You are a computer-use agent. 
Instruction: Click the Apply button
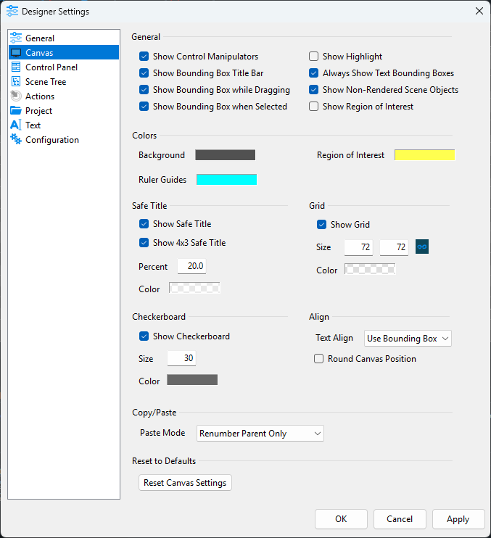(458, 519)
